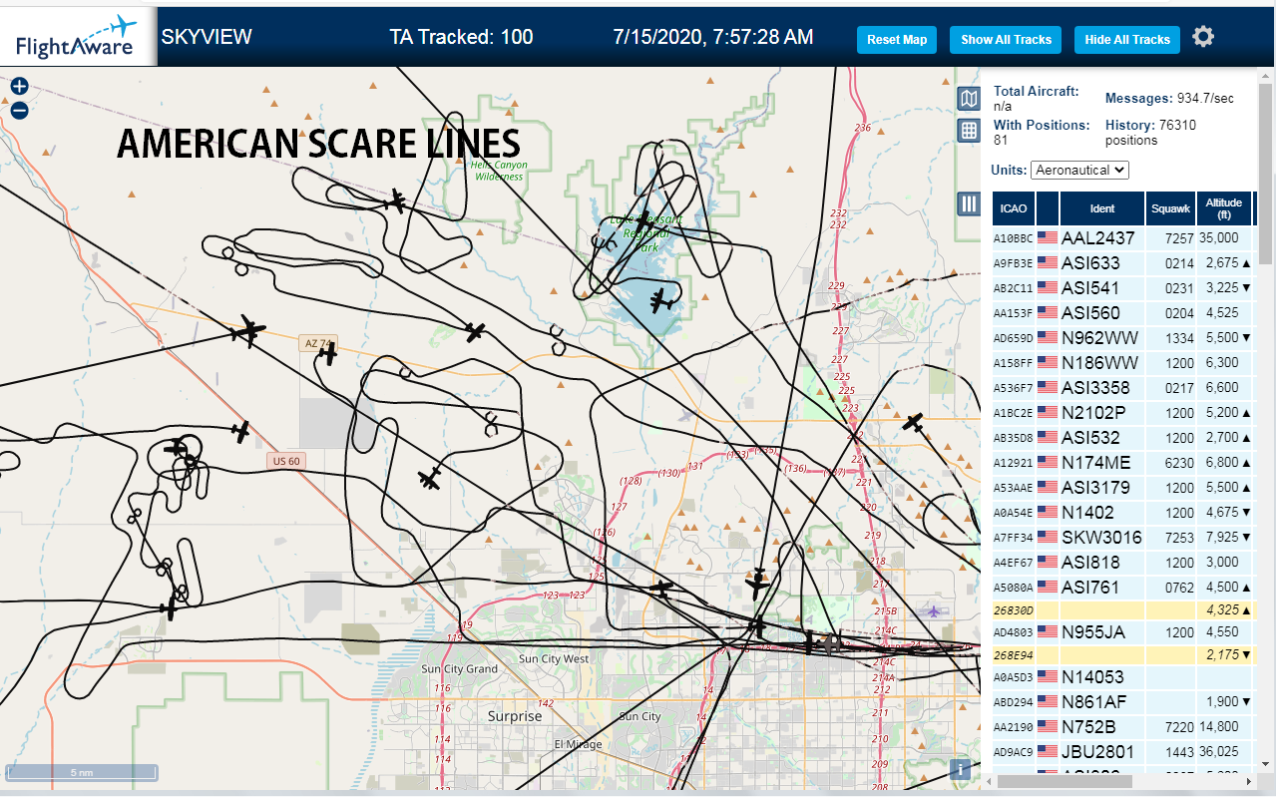Select aircraft icon near AZ 74 label

click(x=327, y=353)
